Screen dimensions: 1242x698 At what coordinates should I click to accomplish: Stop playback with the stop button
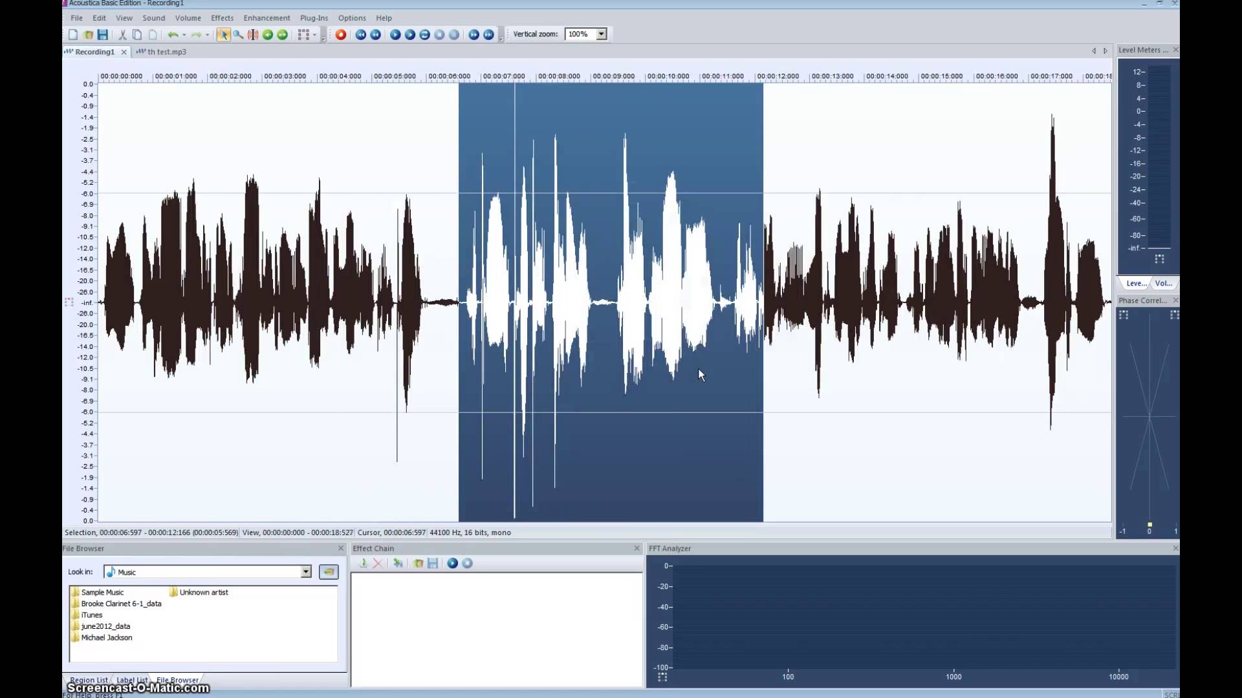coord(440,35)
